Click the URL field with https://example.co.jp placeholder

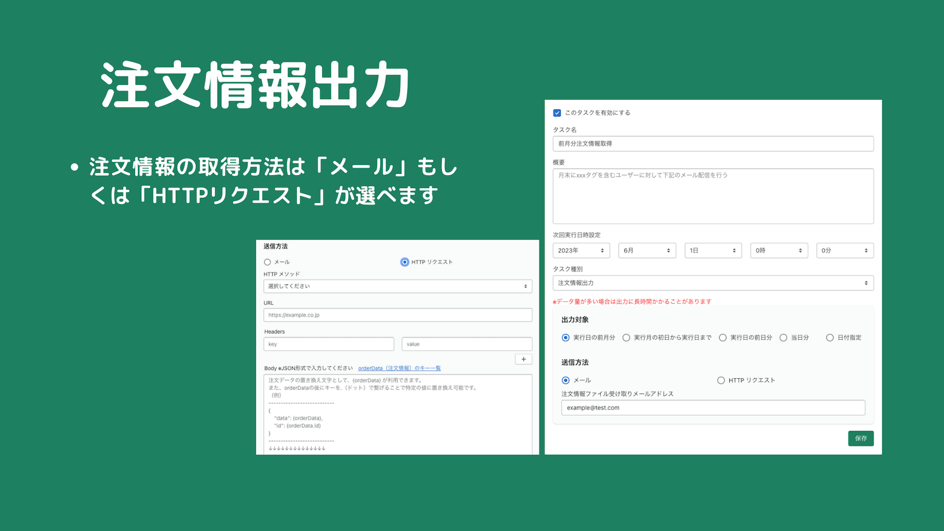(x=398, y=315)
